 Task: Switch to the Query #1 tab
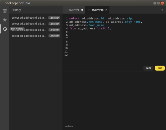coord(74,10)
